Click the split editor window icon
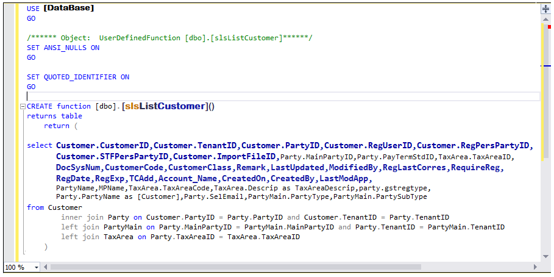This screenshot has width=554, height=277. (x=545, y=9)
